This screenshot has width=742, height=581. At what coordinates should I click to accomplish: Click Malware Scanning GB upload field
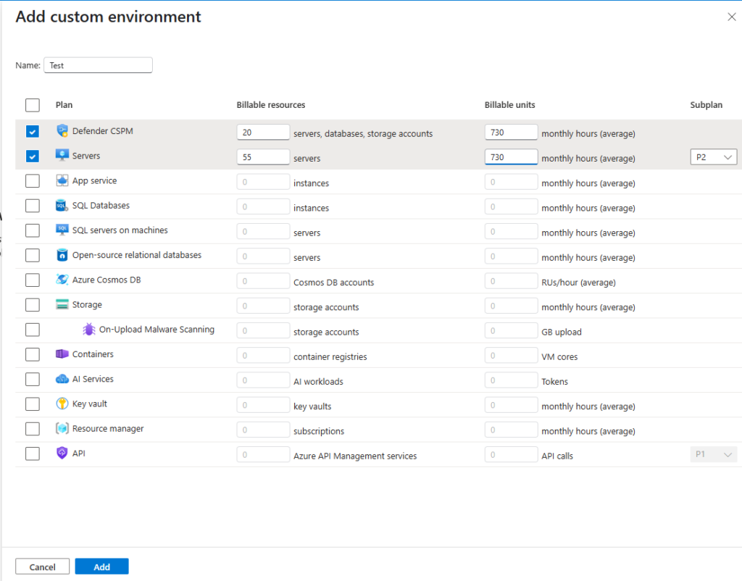click(x=511, y=330)
